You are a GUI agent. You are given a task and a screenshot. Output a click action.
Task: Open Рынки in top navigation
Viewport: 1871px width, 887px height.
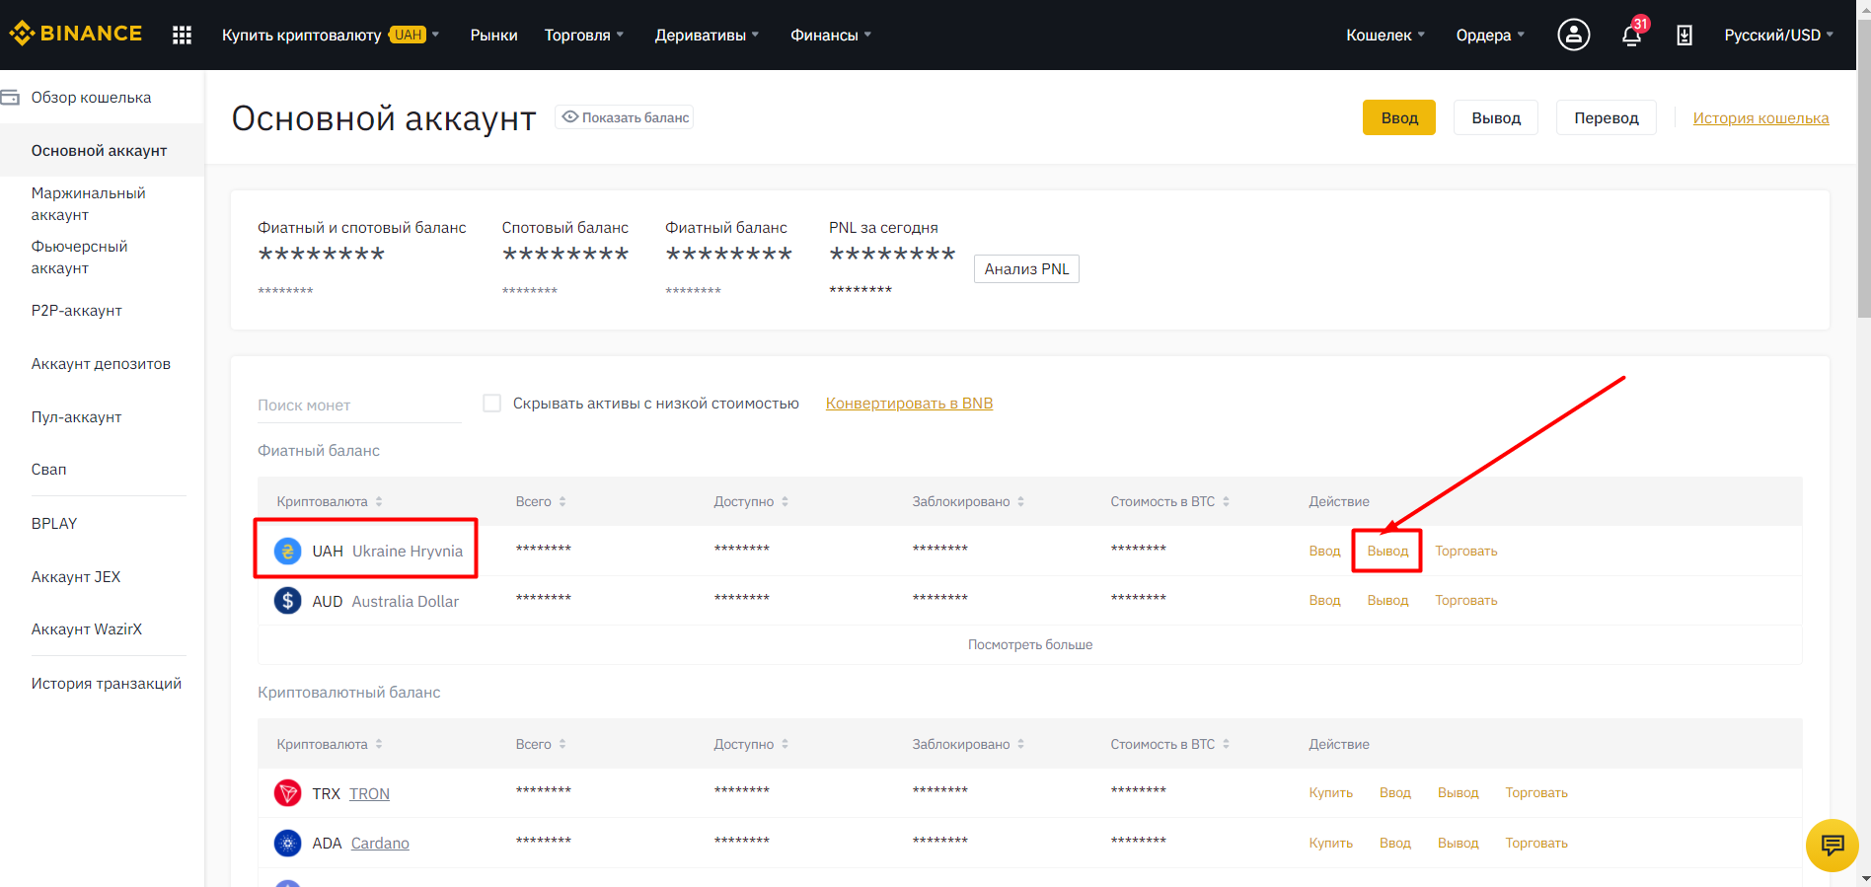[x=493, y=35]
